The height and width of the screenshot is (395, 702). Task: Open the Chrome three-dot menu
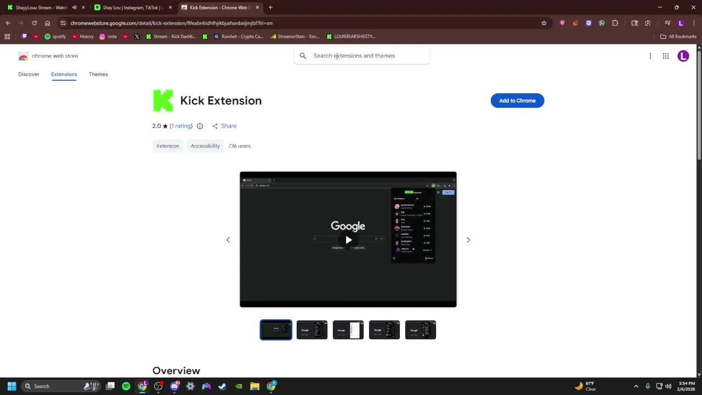tap(694, 23)
